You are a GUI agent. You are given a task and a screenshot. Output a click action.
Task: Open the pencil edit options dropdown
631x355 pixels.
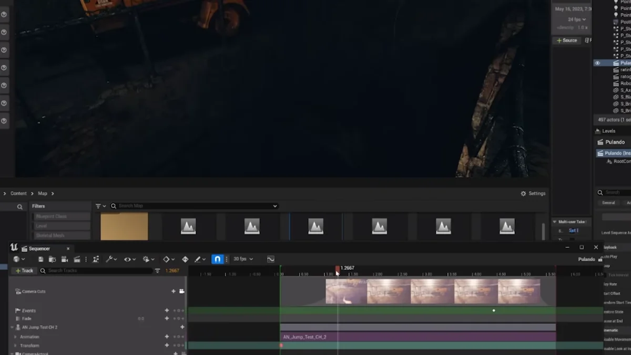[x=200, y=259]
